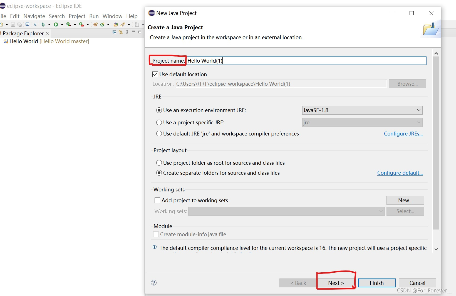Select Create separate folders radio button

point(159,173)
